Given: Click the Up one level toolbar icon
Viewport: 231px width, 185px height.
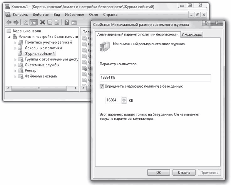Looking at the screenshot, I should click(x=26, y=22).
